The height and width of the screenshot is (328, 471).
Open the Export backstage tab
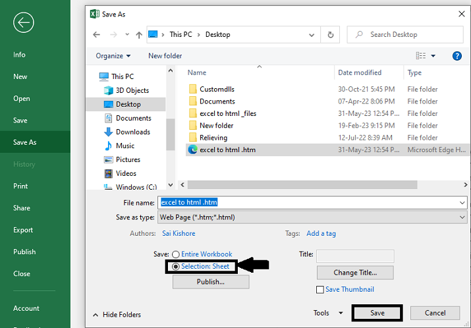pos(23,230)
